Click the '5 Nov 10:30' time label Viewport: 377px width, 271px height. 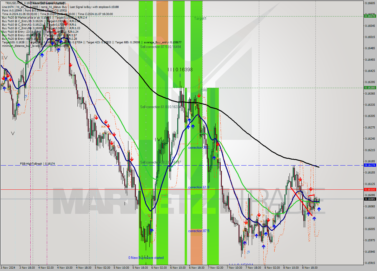click(x=121, y=268)
